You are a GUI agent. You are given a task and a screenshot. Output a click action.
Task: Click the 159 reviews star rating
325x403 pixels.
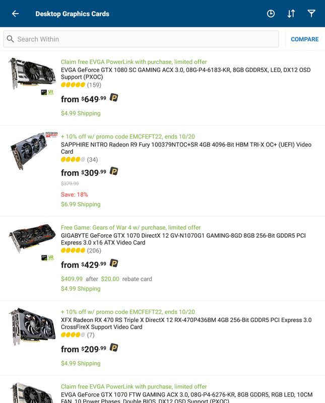(81, 85)
